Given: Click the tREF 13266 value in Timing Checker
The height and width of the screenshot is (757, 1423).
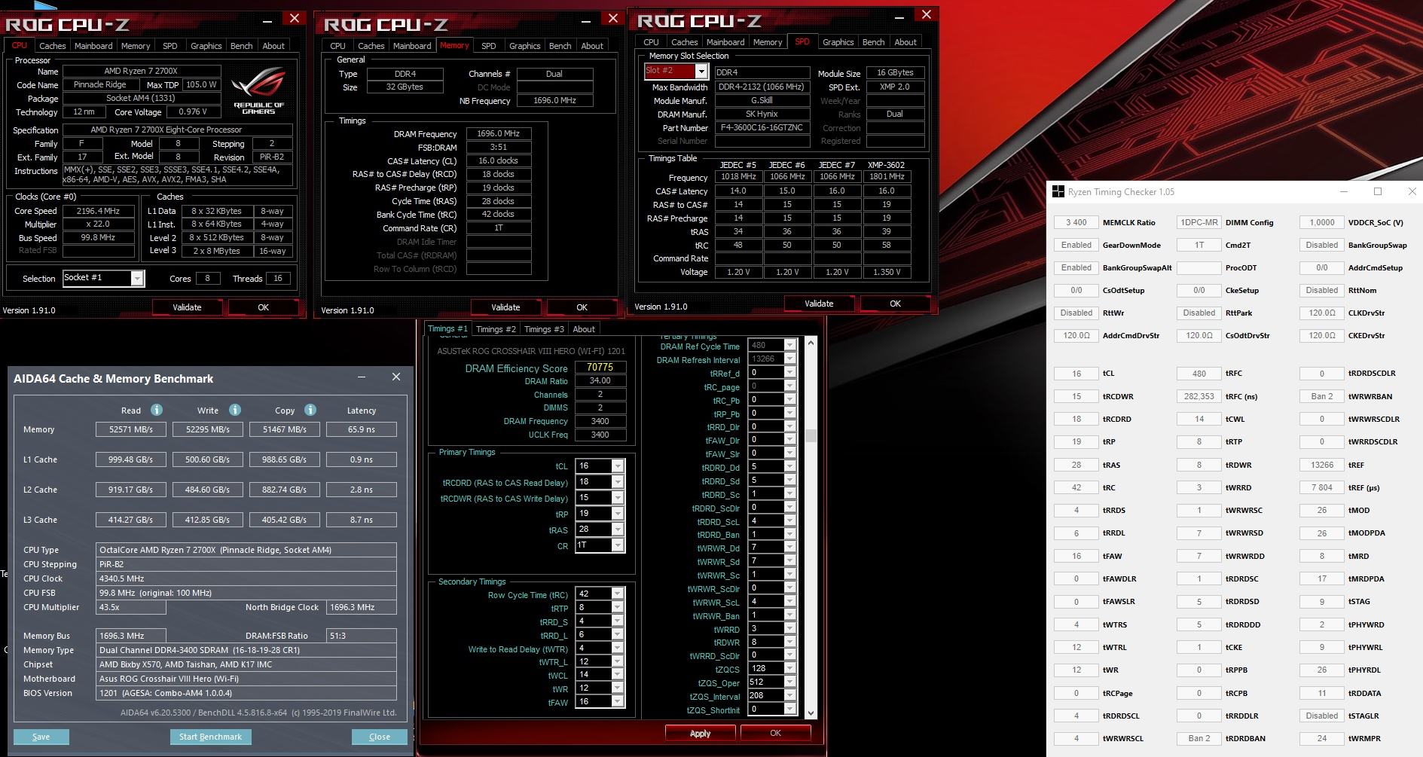Looking at the screenshot, I should pos(1322,465).
